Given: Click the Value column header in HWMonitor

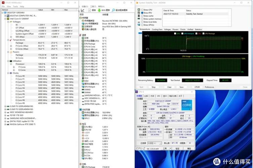Looking at the screenshot, I should tap(43, 10).
